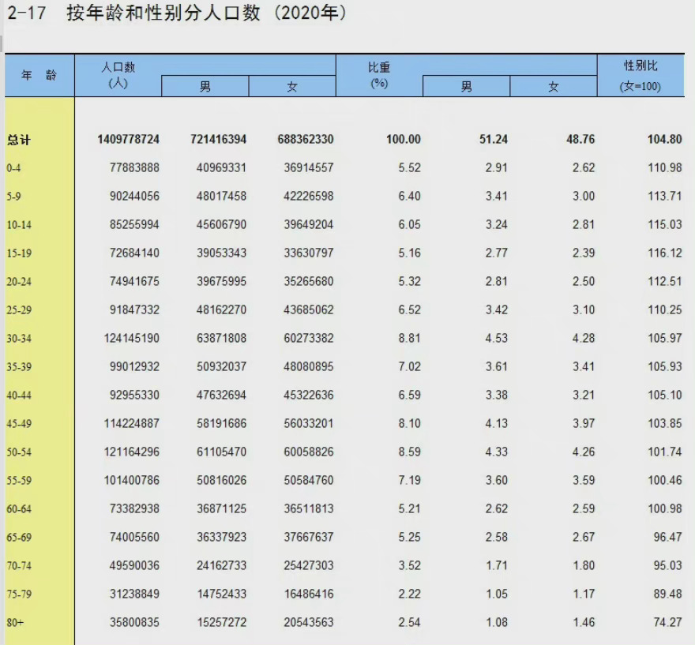Click the '15-19' age row label
This screenshot has width=695, height=645.
click(19, 253)
